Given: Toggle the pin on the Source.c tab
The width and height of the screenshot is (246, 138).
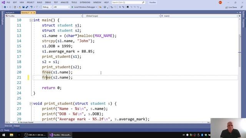Looking at the screenshot, I should pyautogui.click(x=32, y=13).
